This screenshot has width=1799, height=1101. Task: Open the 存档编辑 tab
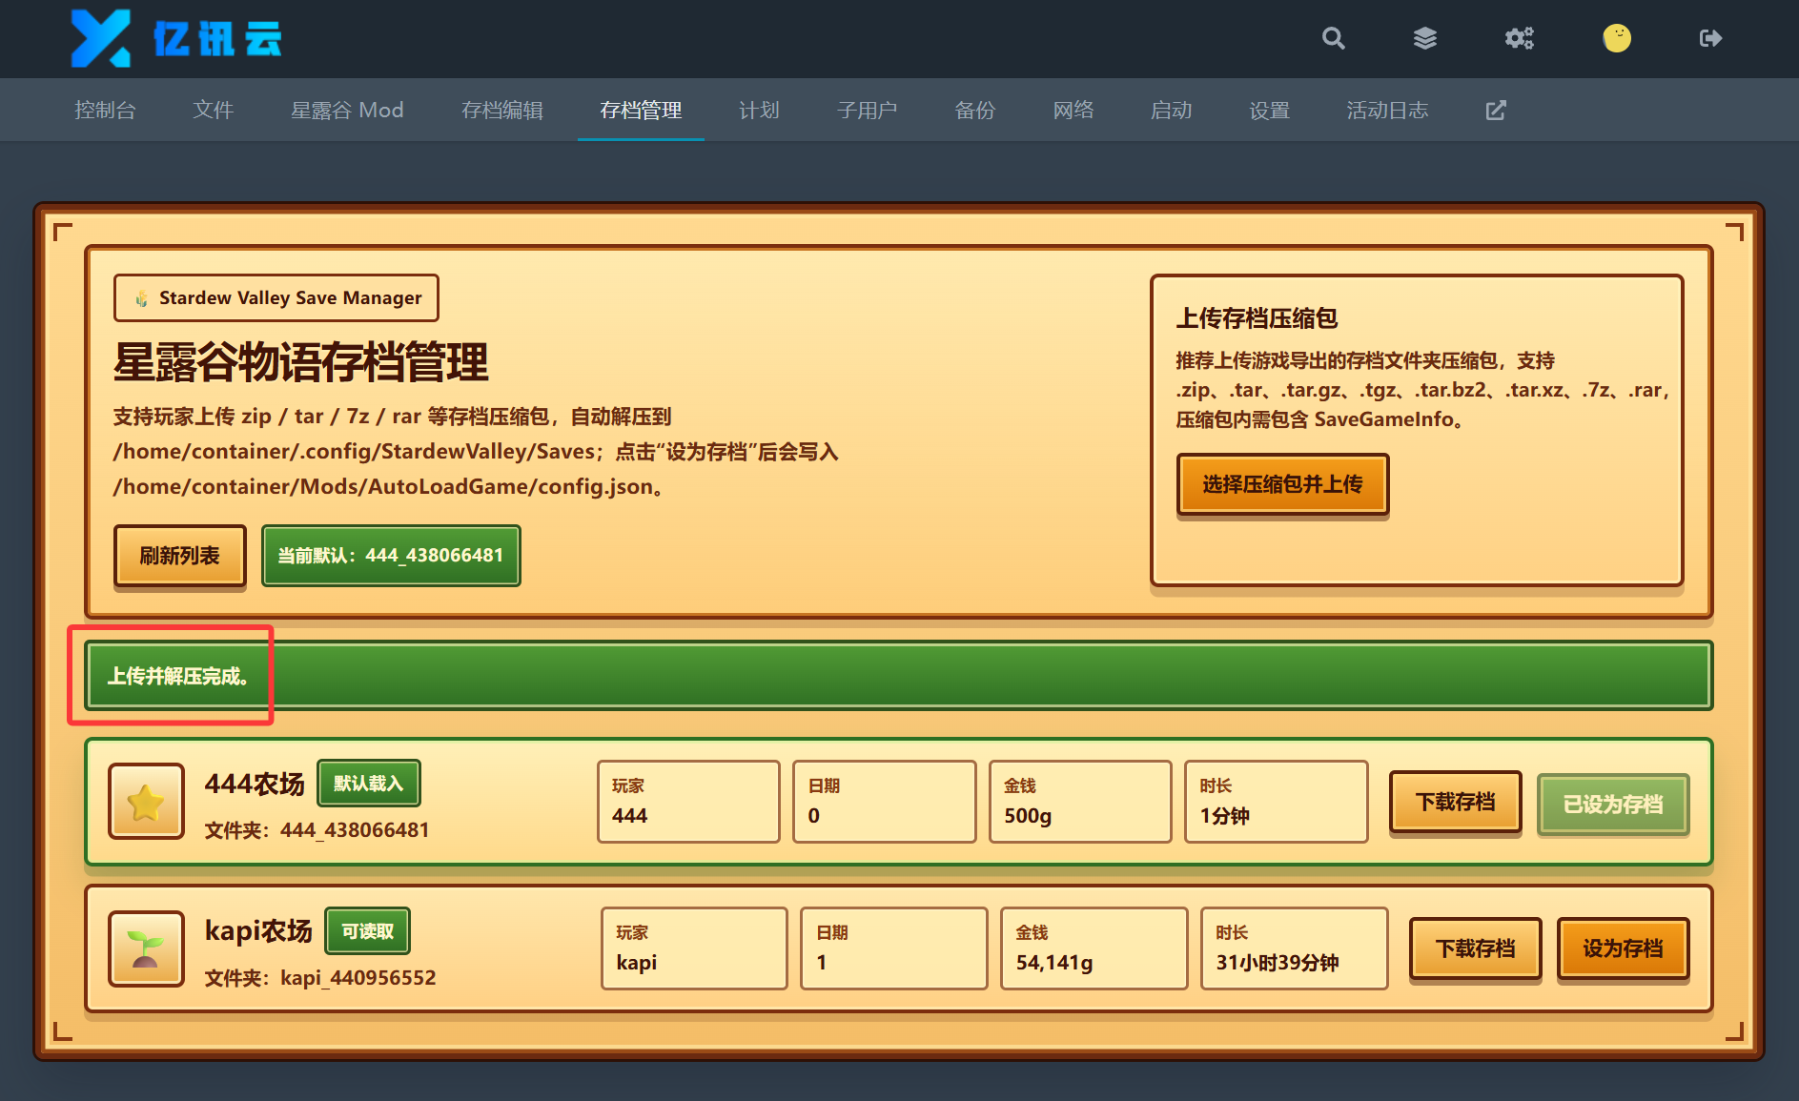(x=501, y=110)
